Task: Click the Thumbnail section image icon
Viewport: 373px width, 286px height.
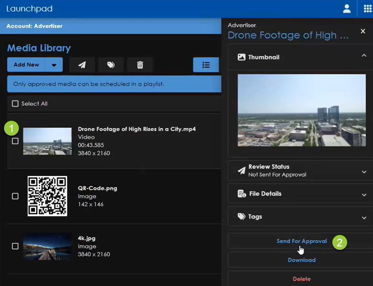Action: (241, 57)
